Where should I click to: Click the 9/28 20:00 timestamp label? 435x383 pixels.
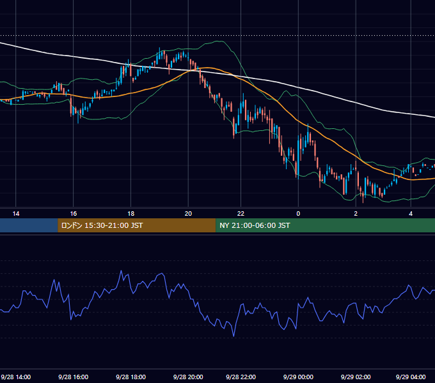click(x=188, y=377)
